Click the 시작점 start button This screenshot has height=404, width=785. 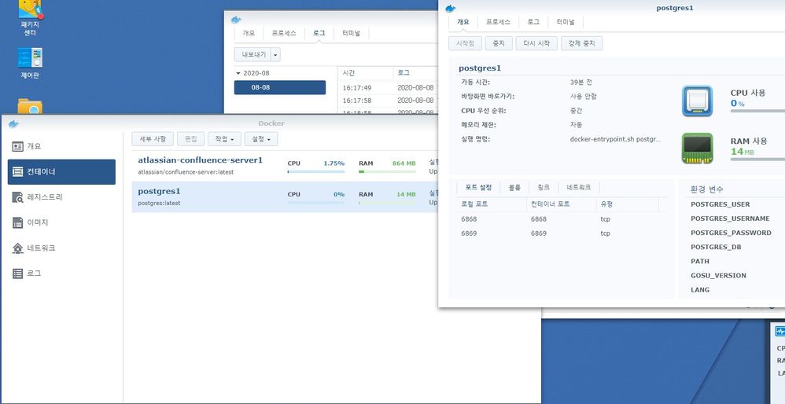point(465,43)
